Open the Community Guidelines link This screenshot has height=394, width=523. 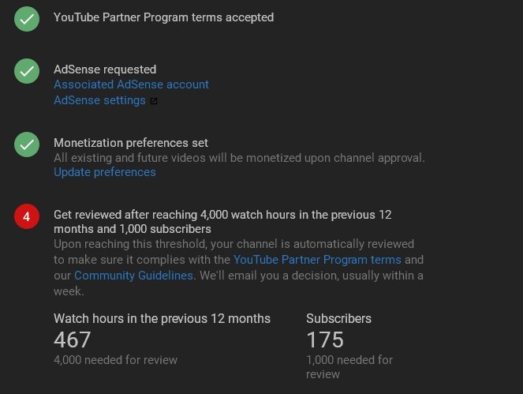point(133,276)
